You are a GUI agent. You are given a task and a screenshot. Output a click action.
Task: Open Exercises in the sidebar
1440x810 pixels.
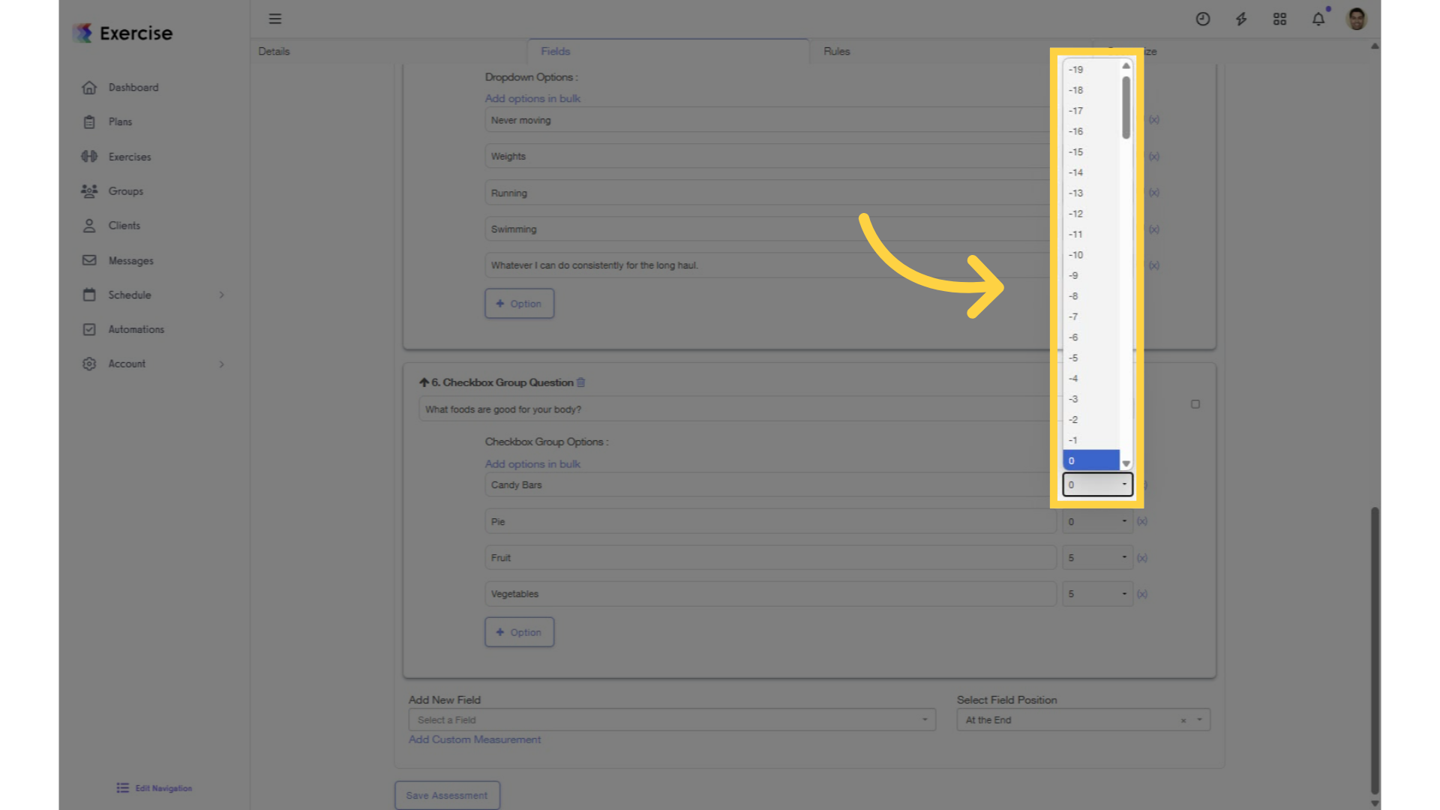coord(130,157)
